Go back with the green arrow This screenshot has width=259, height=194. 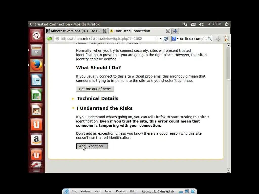pos(49,39)
